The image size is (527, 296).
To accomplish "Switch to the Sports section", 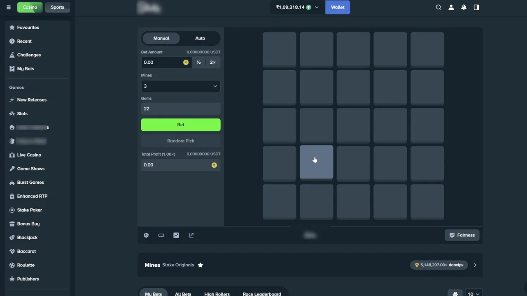I will click(x=57, y=7).
